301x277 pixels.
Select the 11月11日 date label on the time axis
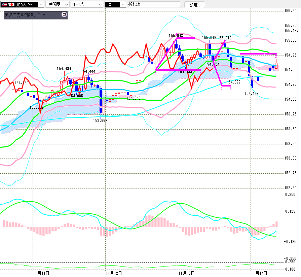pos(42,273)
